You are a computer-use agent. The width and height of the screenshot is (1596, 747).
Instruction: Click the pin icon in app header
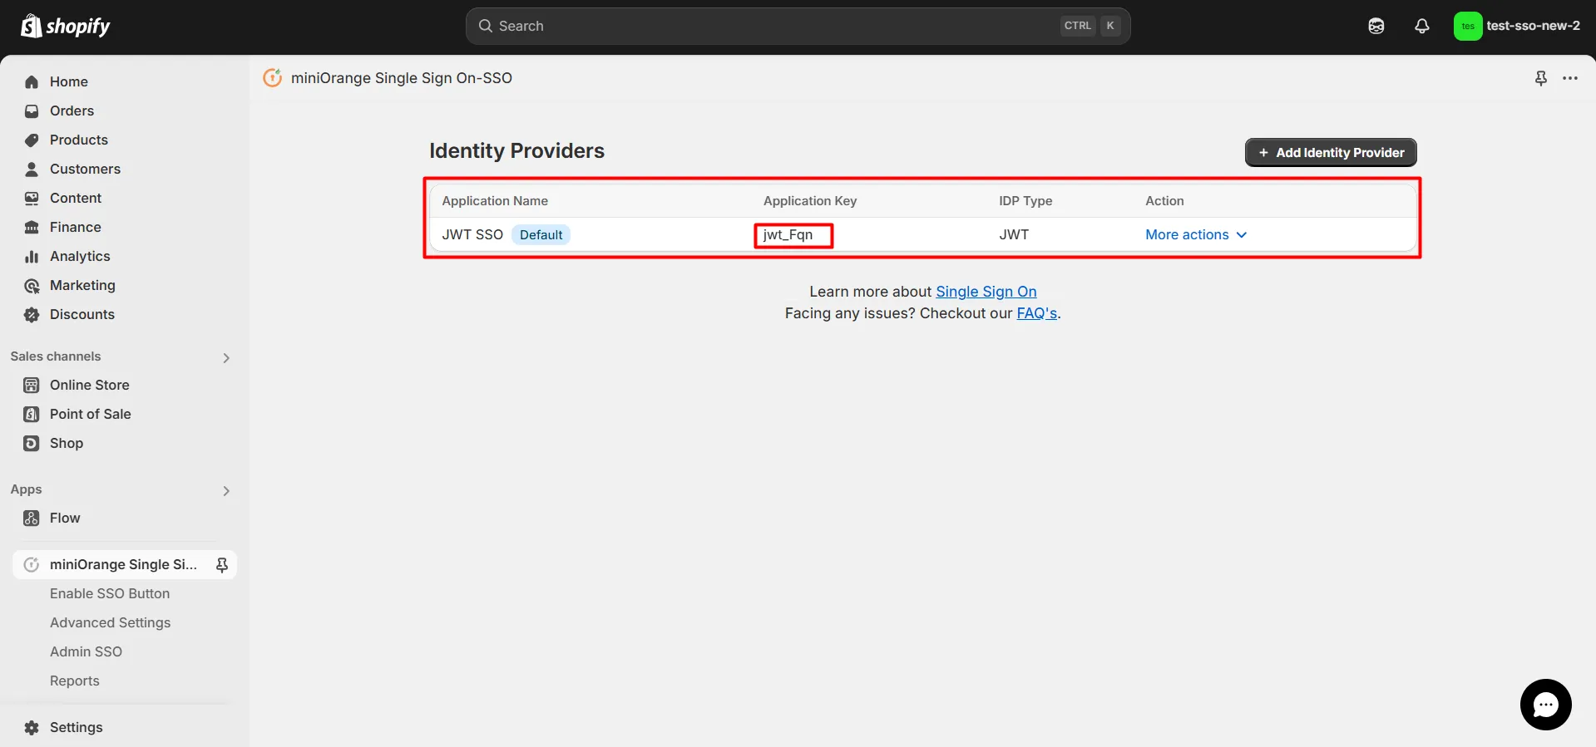point(1541,78)
